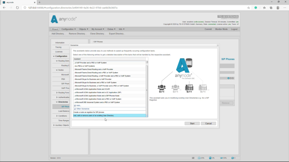This screenshot has width=289, height=162.
Task: Expand the Auxiliary Objects tree node
Action: 54,125
